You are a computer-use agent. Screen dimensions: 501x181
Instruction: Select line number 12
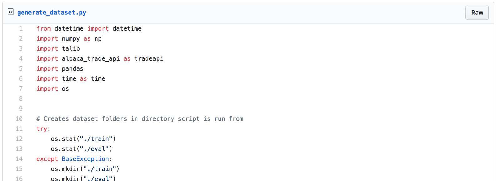point(19,139)
